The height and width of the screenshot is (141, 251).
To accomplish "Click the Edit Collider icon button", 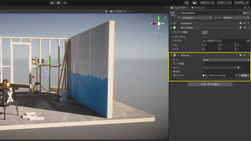I will pos(205,32).
